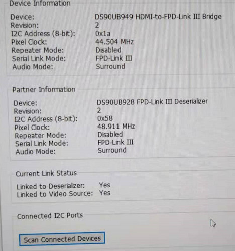This screenshot has width=235, height=251.
Task: Click the 48.911 MHz partner pixel clock
Action: pyautogui.click(x=116, y=127)
